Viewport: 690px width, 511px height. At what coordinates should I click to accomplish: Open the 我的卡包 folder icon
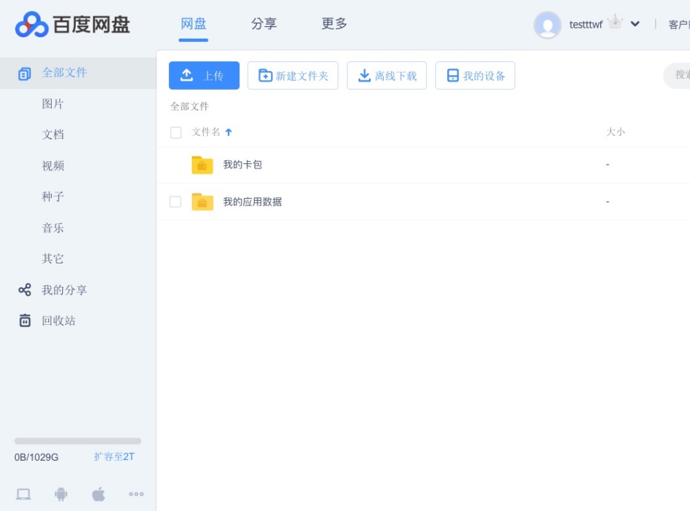[x=202, y=165]
